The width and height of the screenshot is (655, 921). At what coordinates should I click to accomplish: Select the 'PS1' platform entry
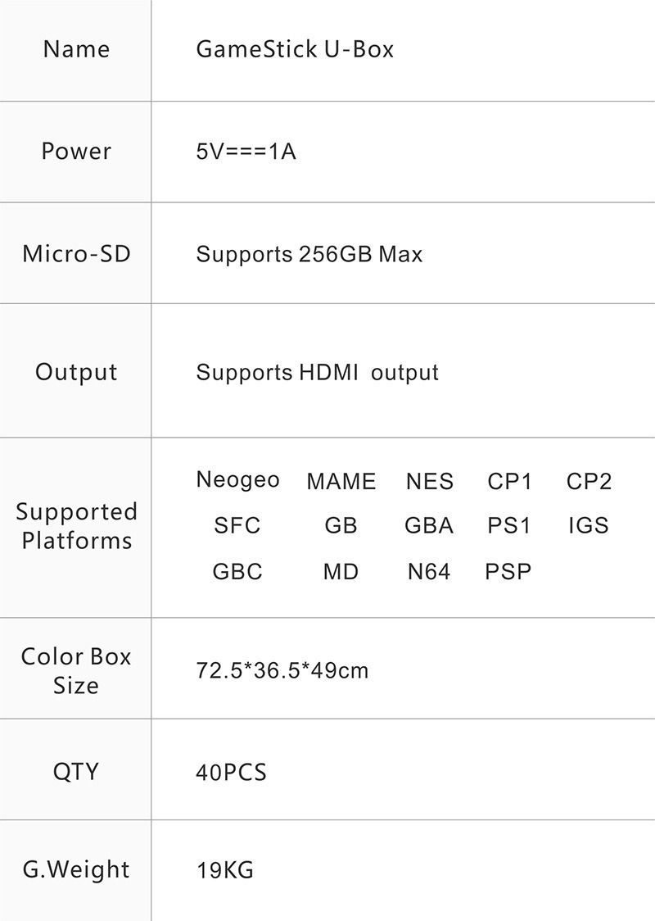point(509,526)
